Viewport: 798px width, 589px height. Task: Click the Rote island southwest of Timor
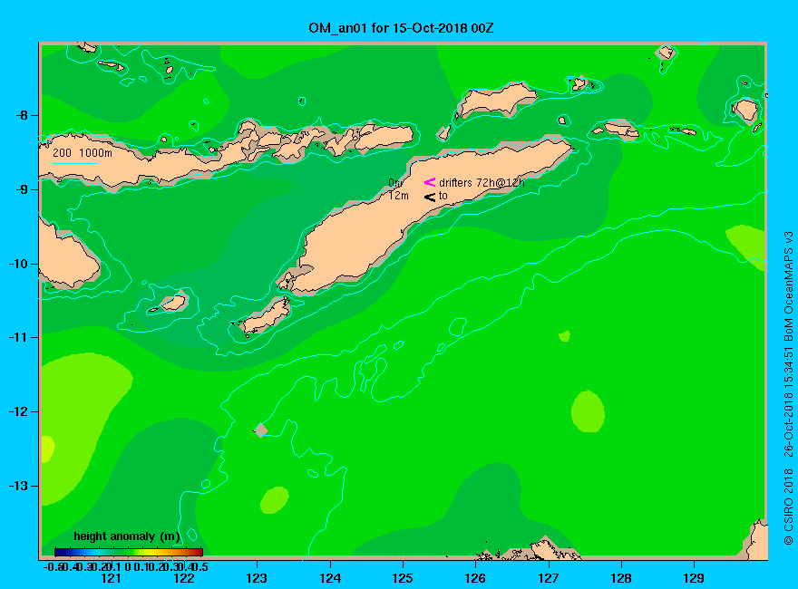pyautogui.click(x=266, y=316)
